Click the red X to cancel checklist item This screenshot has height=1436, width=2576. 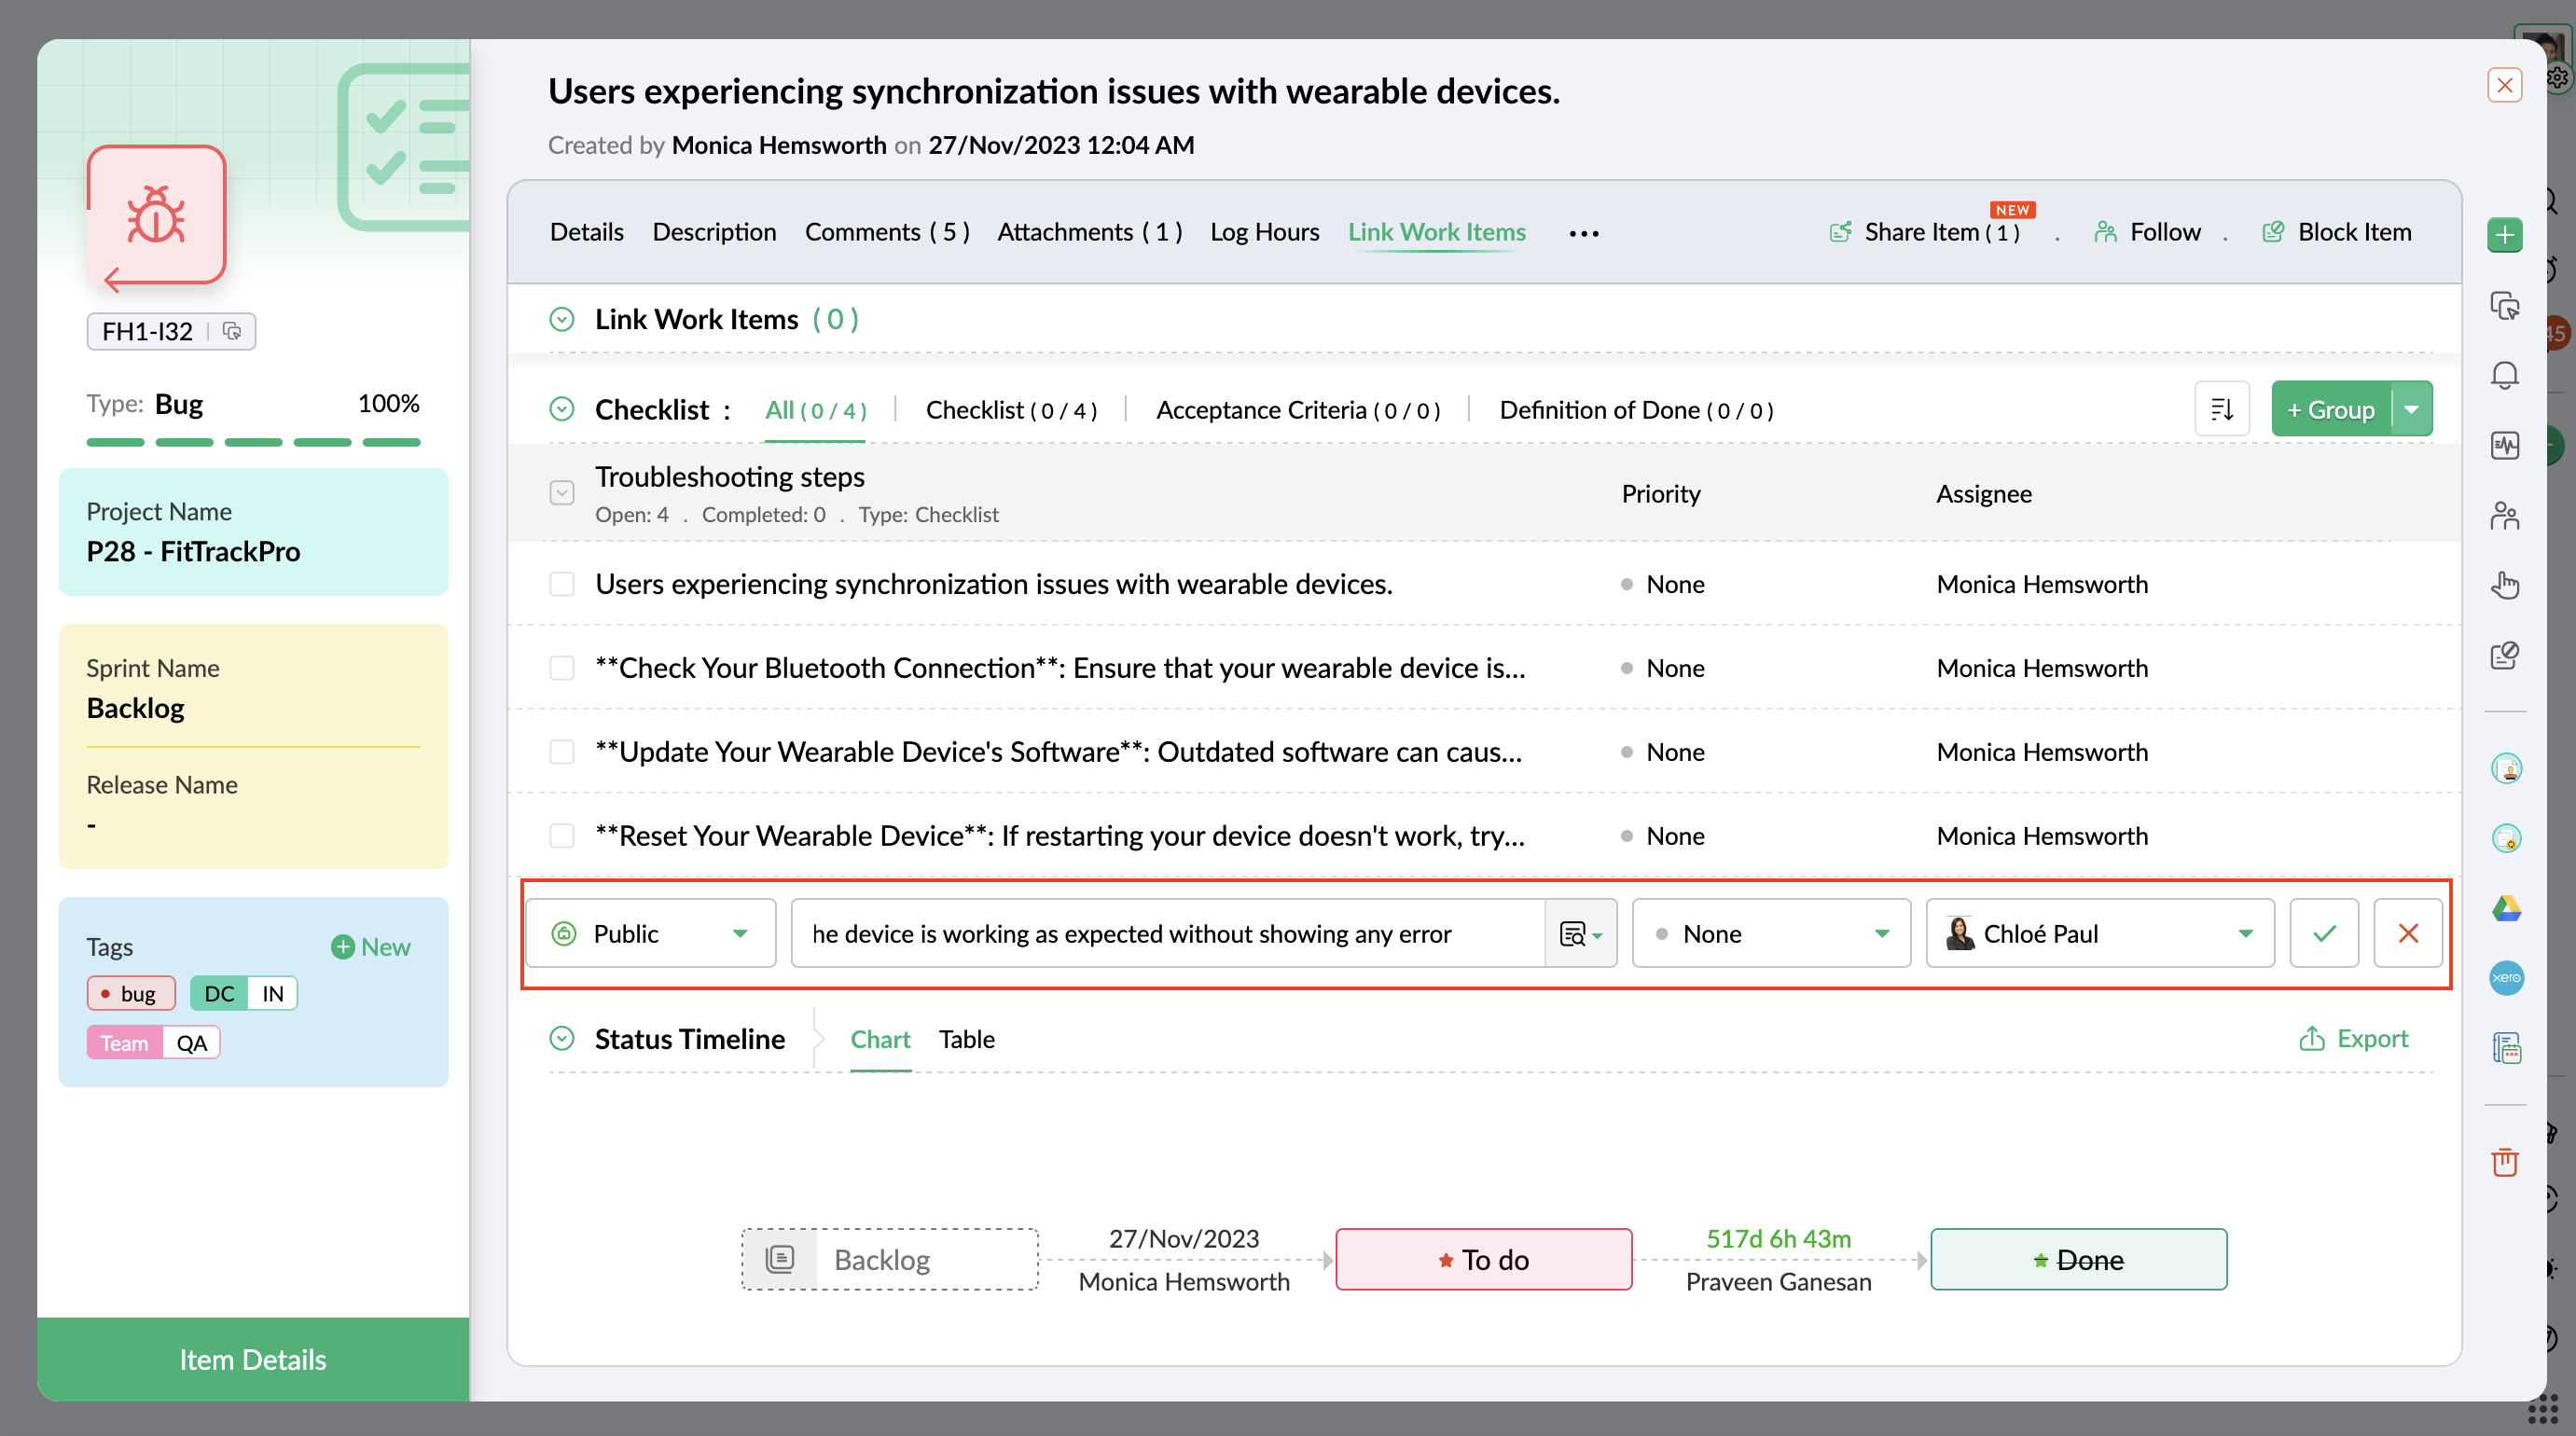click(x=2407, y=933)
